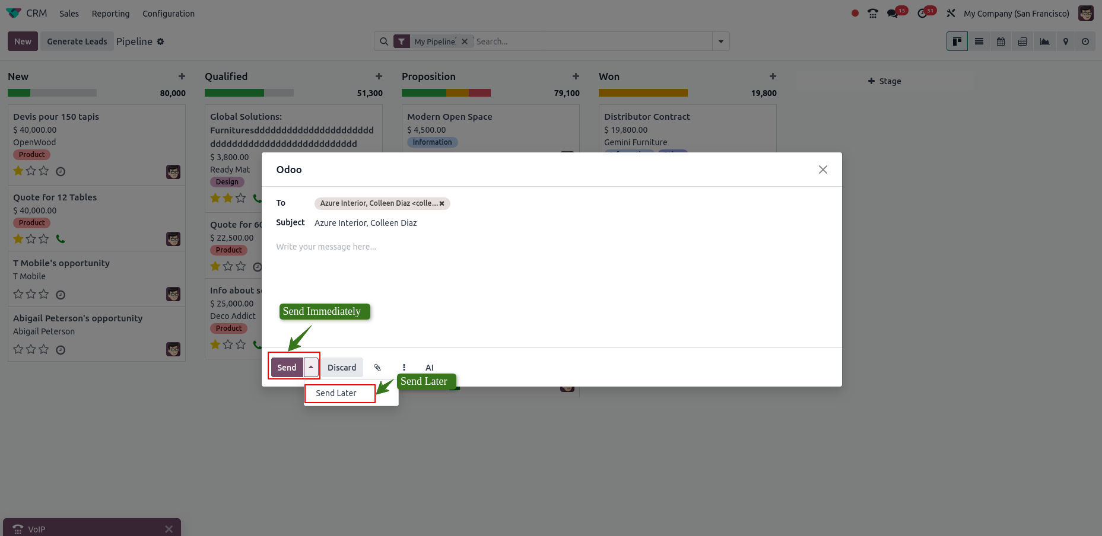The height and width of the screenshot is (536, 1102).
Task: Open the graph view
Action: [x=1044, y=42]
